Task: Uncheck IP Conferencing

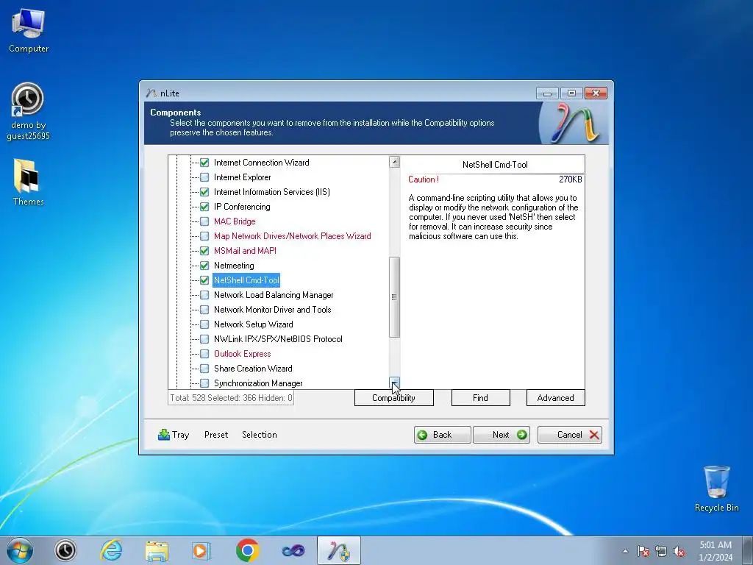Action: point(204,207)
